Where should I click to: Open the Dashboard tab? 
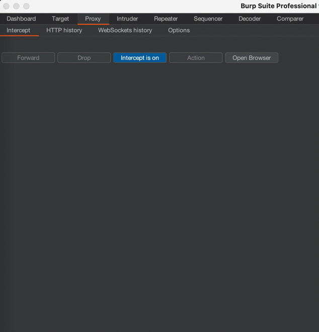(x=21, y=19)
